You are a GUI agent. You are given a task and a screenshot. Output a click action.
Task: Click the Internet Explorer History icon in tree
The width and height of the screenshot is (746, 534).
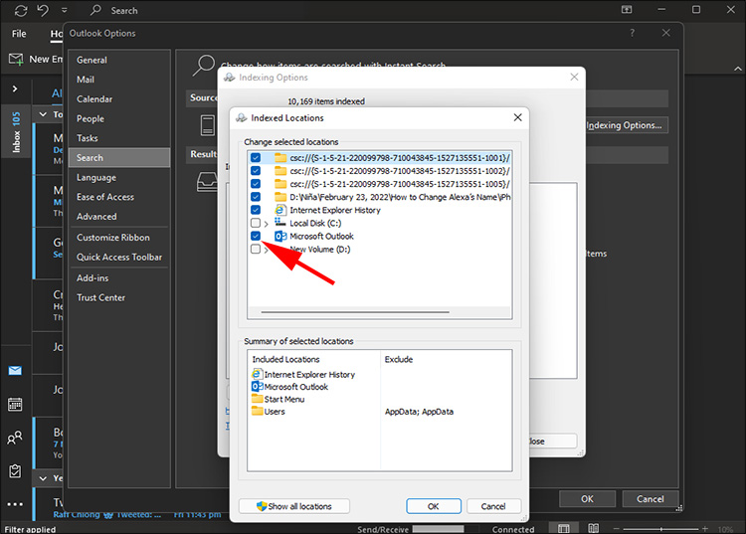click(x=280, y=210)
